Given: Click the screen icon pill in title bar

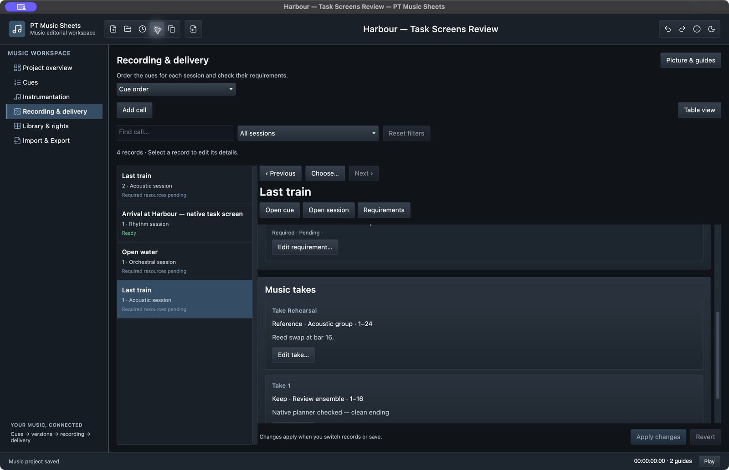Looking at the screenshot, I should tap(21, 7).
